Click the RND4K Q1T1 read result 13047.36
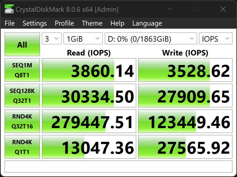Viewport: 237px width, 177px height. [x=89, y=147]
